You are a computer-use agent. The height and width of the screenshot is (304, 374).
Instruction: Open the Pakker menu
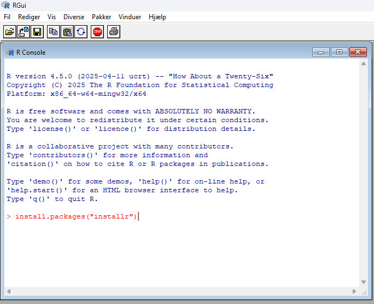coord(101,17)
